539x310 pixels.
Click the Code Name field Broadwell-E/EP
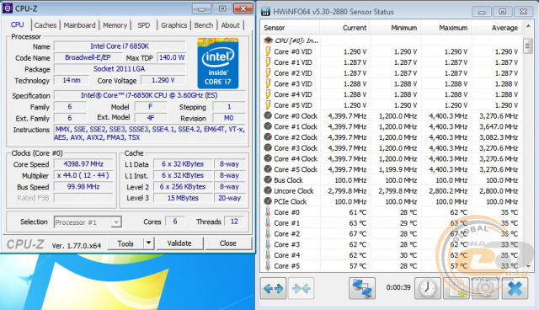[x=88, y=57]
